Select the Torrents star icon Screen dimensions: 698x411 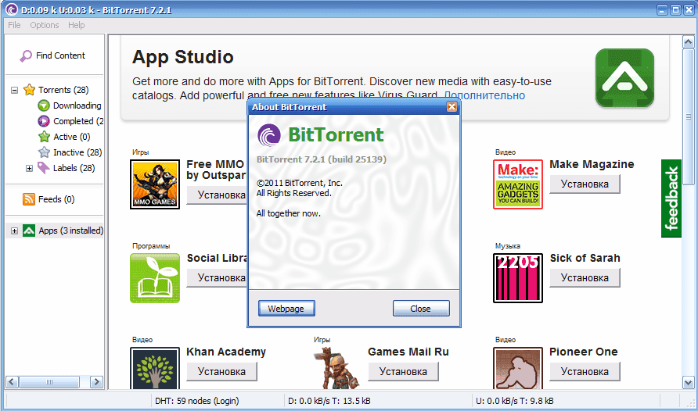(30, 90)
